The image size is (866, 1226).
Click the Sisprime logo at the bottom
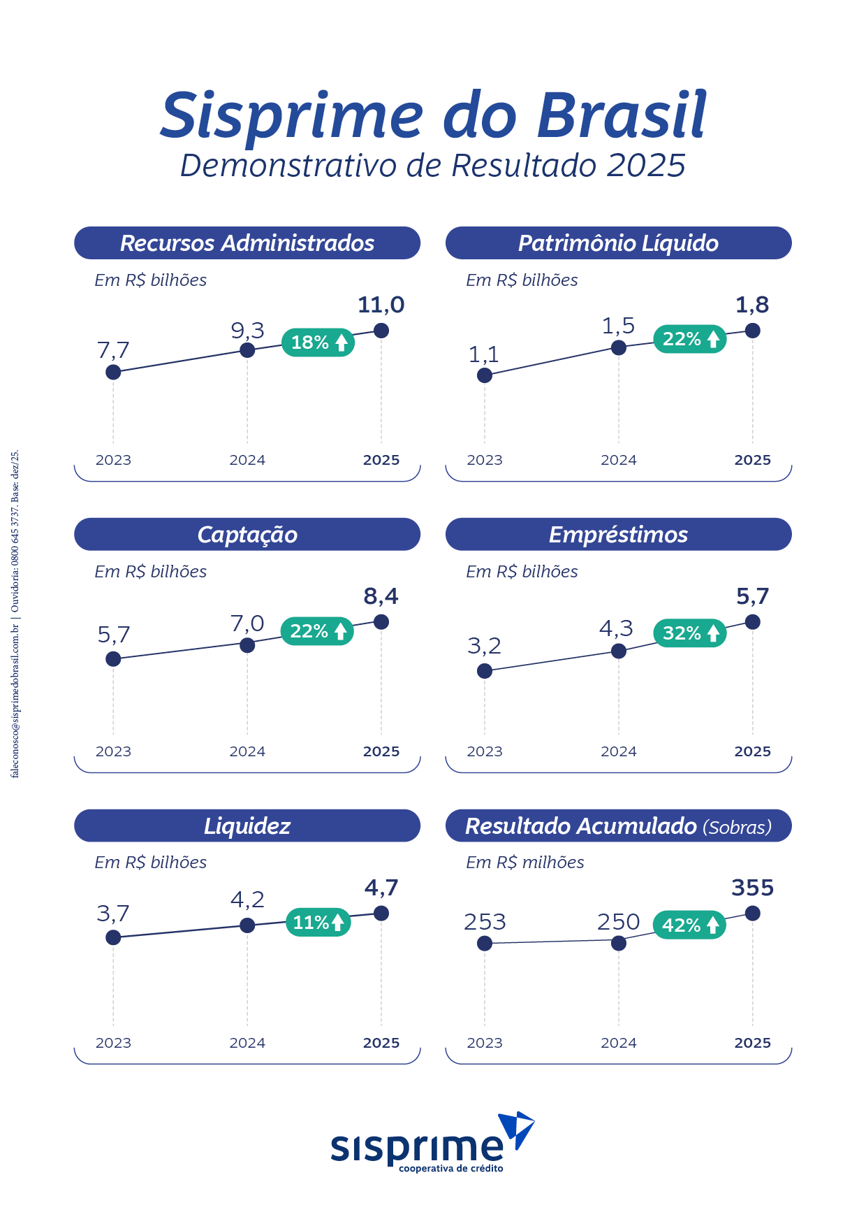pyautogui.click(x=417, y=1149)
